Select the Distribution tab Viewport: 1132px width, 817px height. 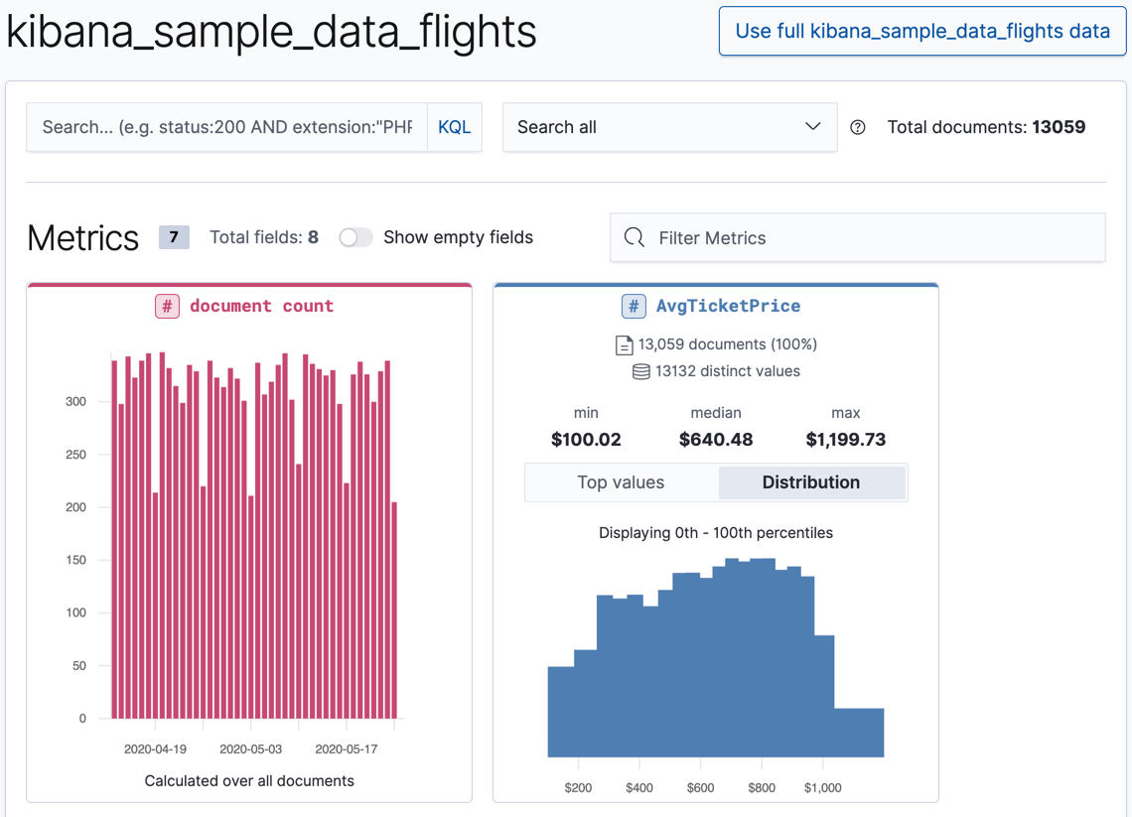pos(811,482)
